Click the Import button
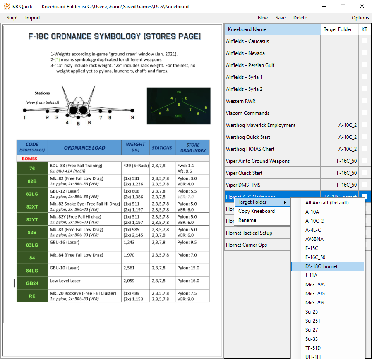Viewport: 372px width, 359px height. [33, 18]
